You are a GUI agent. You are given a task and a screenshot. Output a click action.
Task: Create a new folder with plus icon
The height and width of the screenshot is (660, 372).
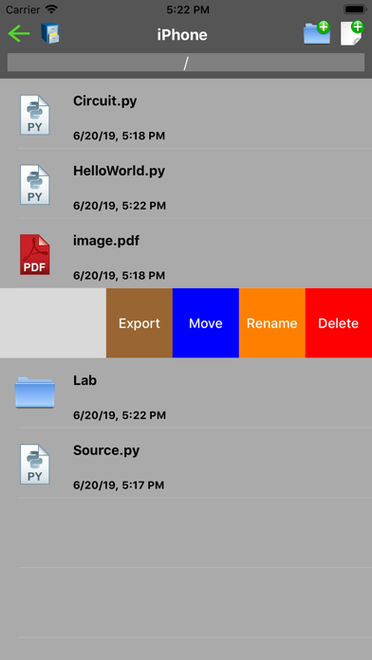(x=317, y=32)
